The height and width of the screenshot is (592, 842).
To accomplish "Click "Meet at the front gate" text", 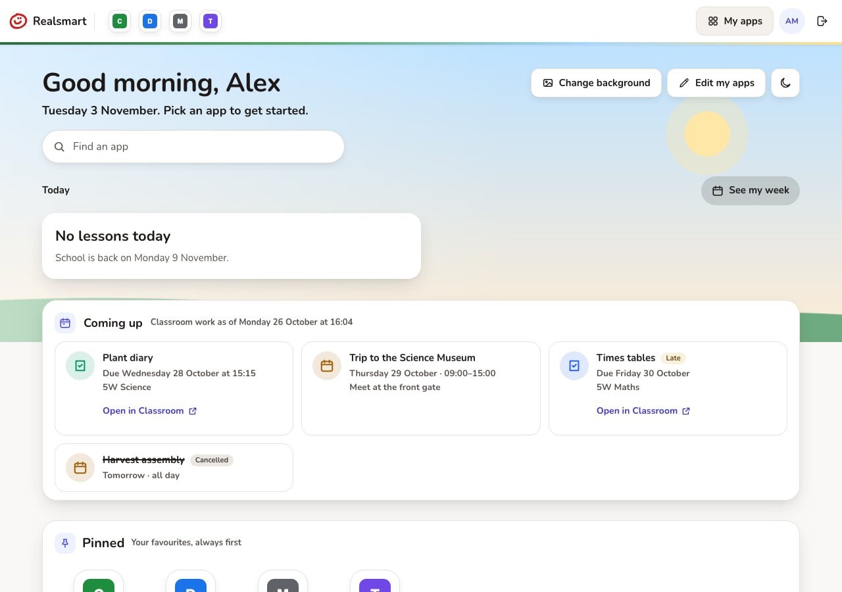I will point(395,387).
